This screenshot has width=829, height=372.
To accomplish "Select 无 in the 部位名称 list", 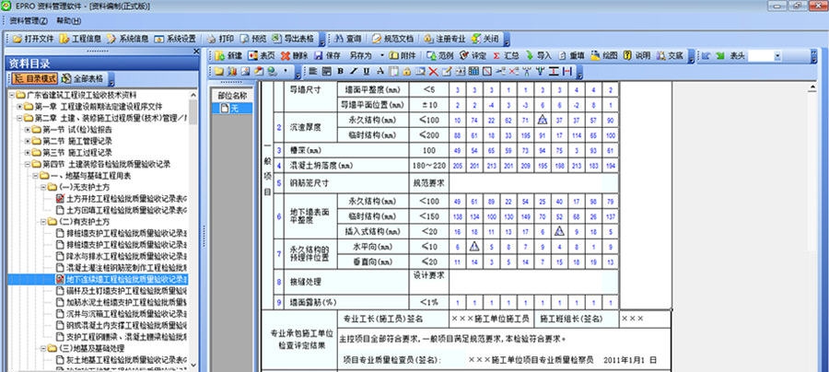I will (x=231, y=108).
